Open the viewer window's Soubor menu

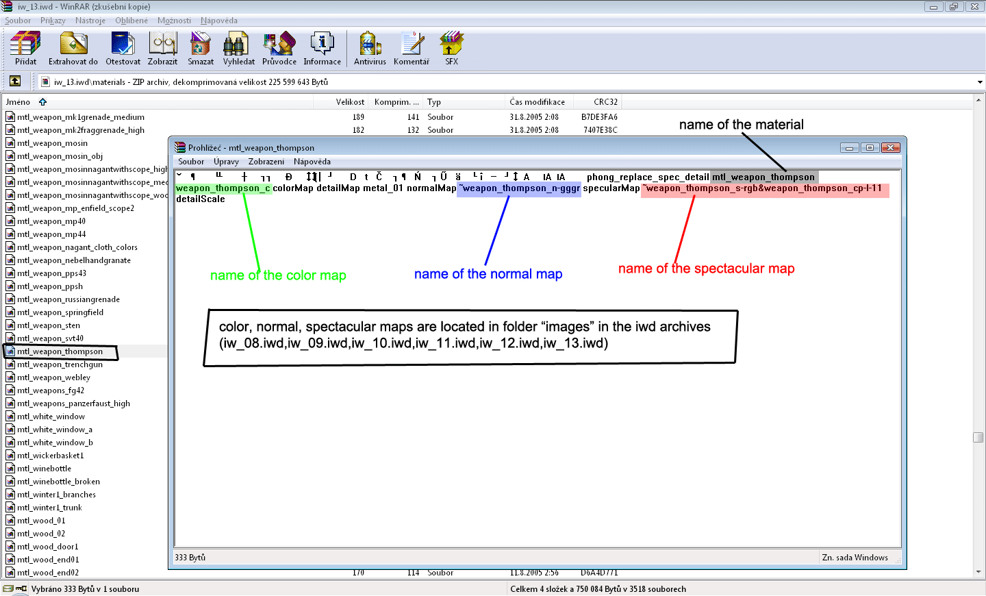pos(191,162)
